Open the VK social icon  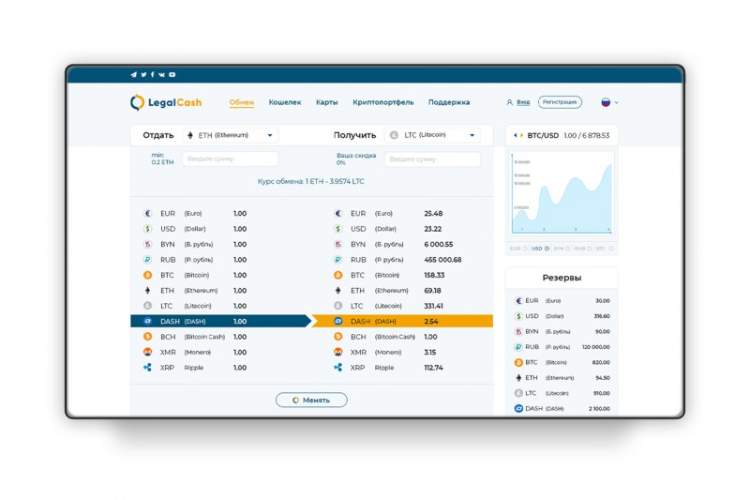click(x=161, y=75)
